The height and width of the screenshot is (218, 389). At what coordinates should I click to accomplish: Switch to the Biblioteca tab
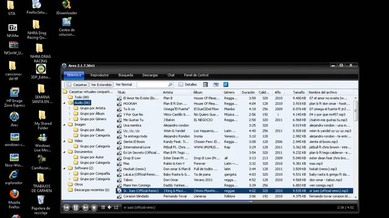[74, 75]
